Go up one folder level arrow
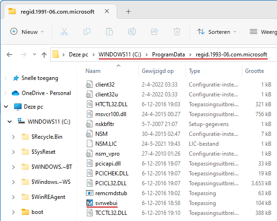Viewport: 277px width, 221px height. 44,55
